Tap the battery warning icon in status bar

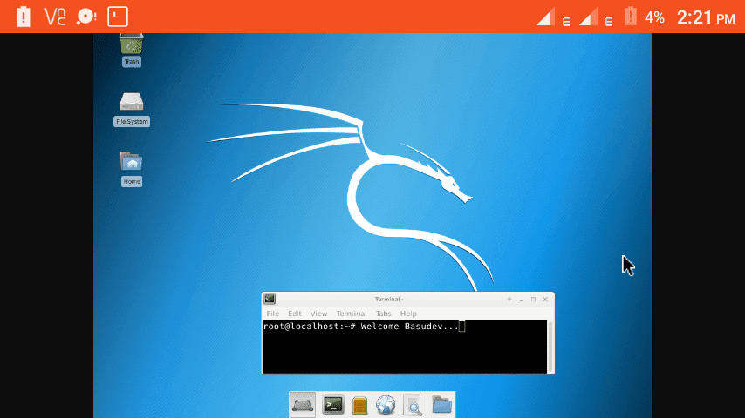click(x=24, y=17)
